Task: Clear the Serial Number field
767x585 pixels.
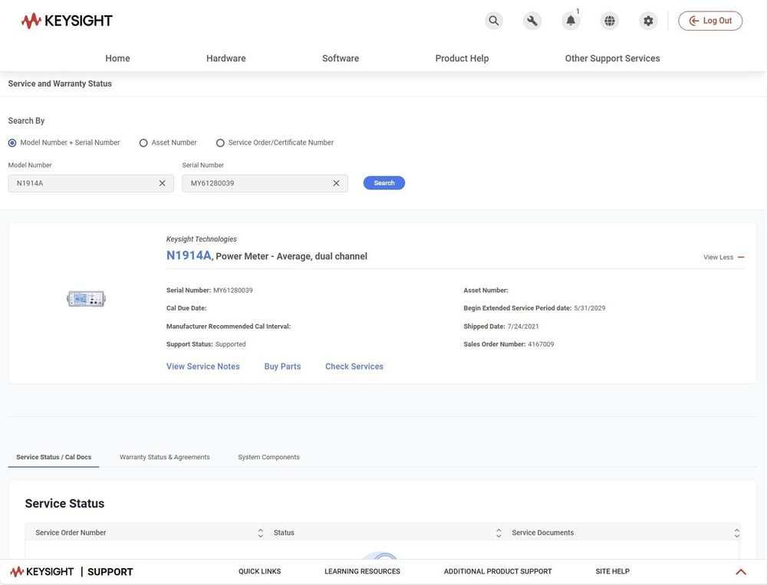Action: point(336,183)
